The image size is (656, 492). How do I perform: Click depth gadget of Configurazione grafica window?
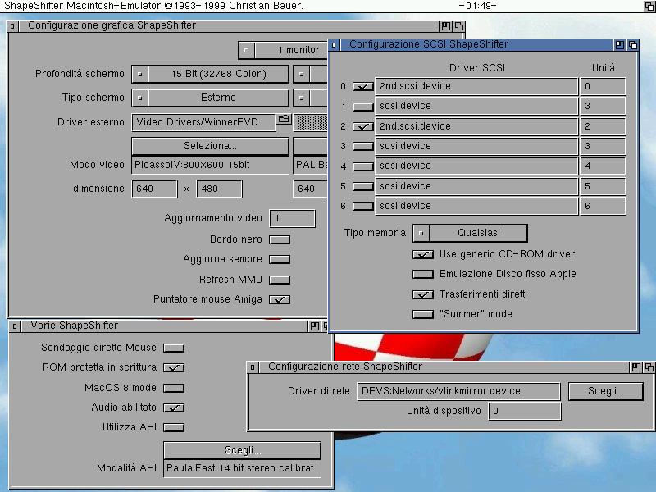point(459,26)
